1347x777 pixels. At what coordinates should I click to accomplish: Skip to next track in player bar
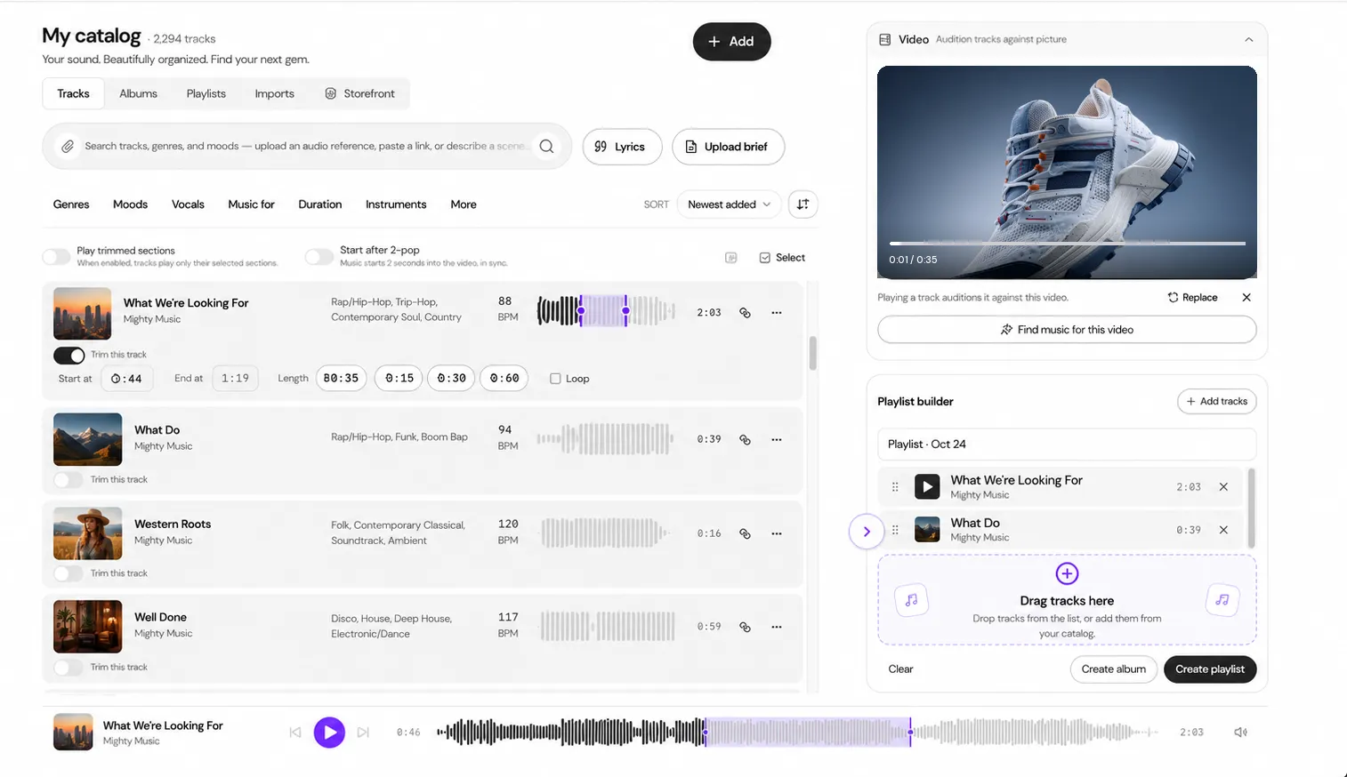point(363,733)
